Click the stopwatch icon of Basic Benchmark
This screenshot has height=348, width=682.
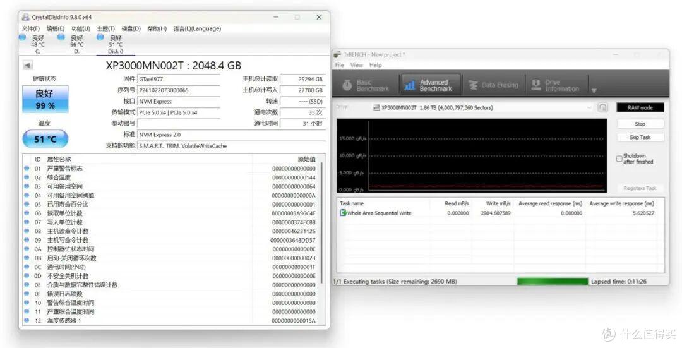[x=347, y=85]
